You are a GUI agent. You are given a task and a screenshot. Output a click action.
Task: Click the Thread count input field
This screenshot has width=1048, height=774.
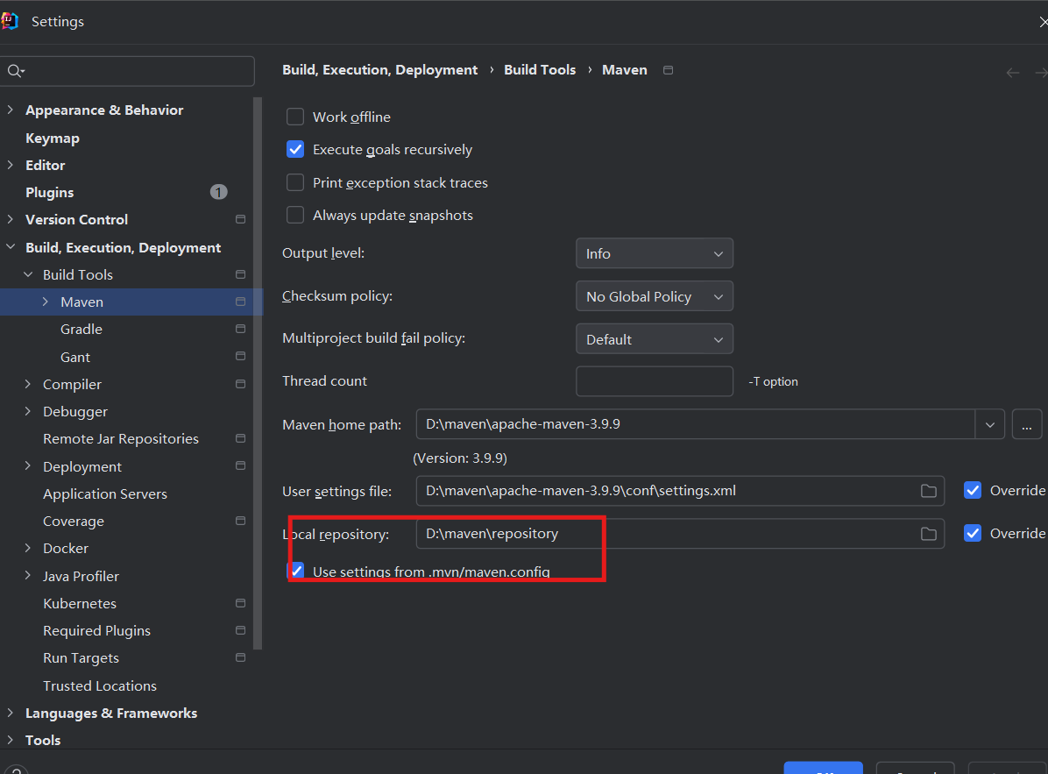(x=655, y=381)
